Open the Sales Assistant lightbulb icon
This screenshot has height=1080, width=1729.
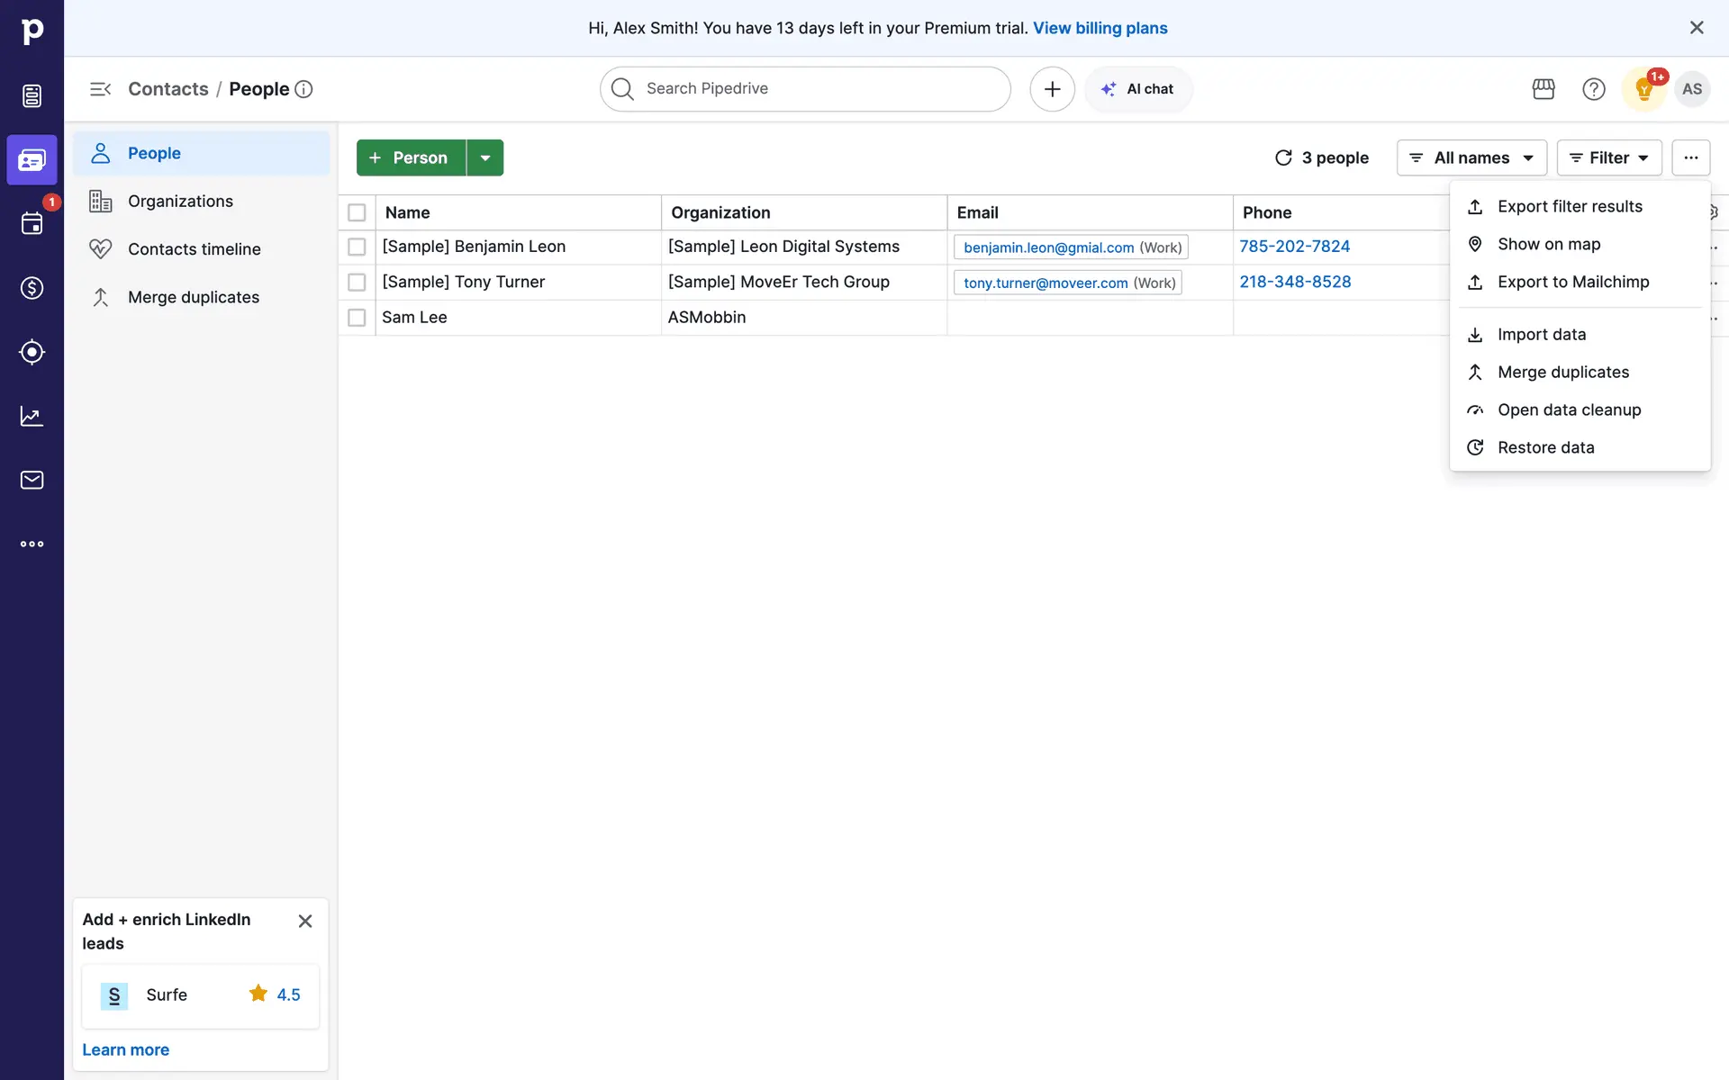coord(1644,89)
